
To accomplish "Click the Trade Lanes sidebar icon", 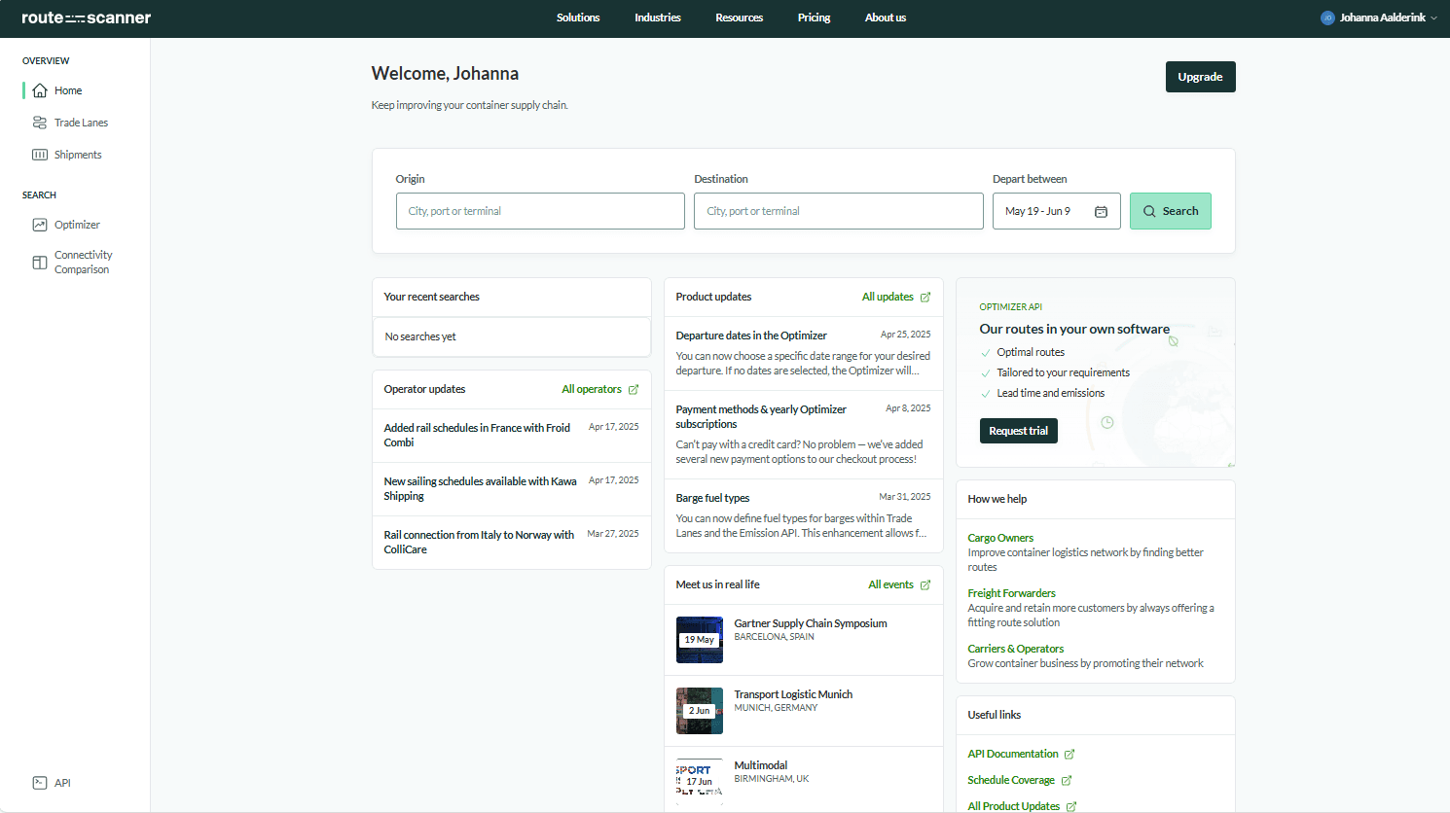I will (40, 123).
